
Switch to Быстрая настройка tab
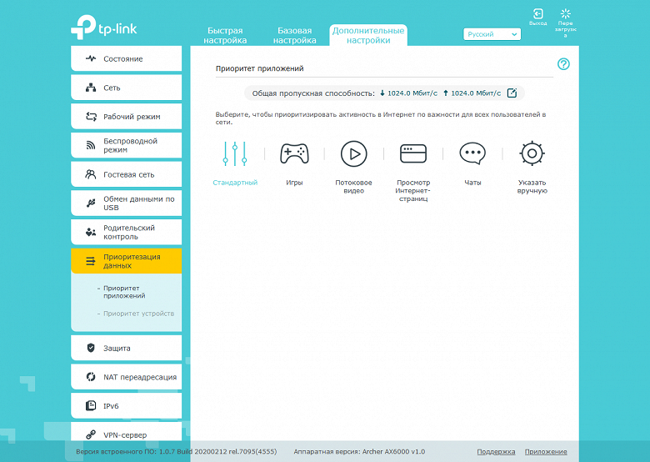(x=225, y=35)
